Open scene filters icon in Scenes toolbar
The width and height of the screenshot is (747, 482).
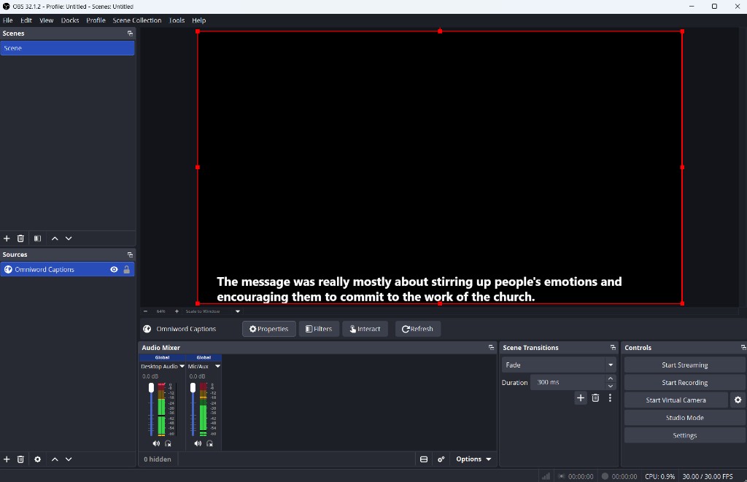tap(38, 238)
